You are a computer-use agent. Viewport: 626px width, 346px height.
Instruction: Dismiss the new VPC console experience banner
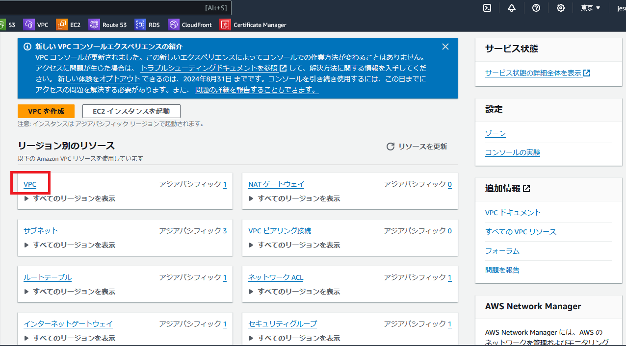445,47
